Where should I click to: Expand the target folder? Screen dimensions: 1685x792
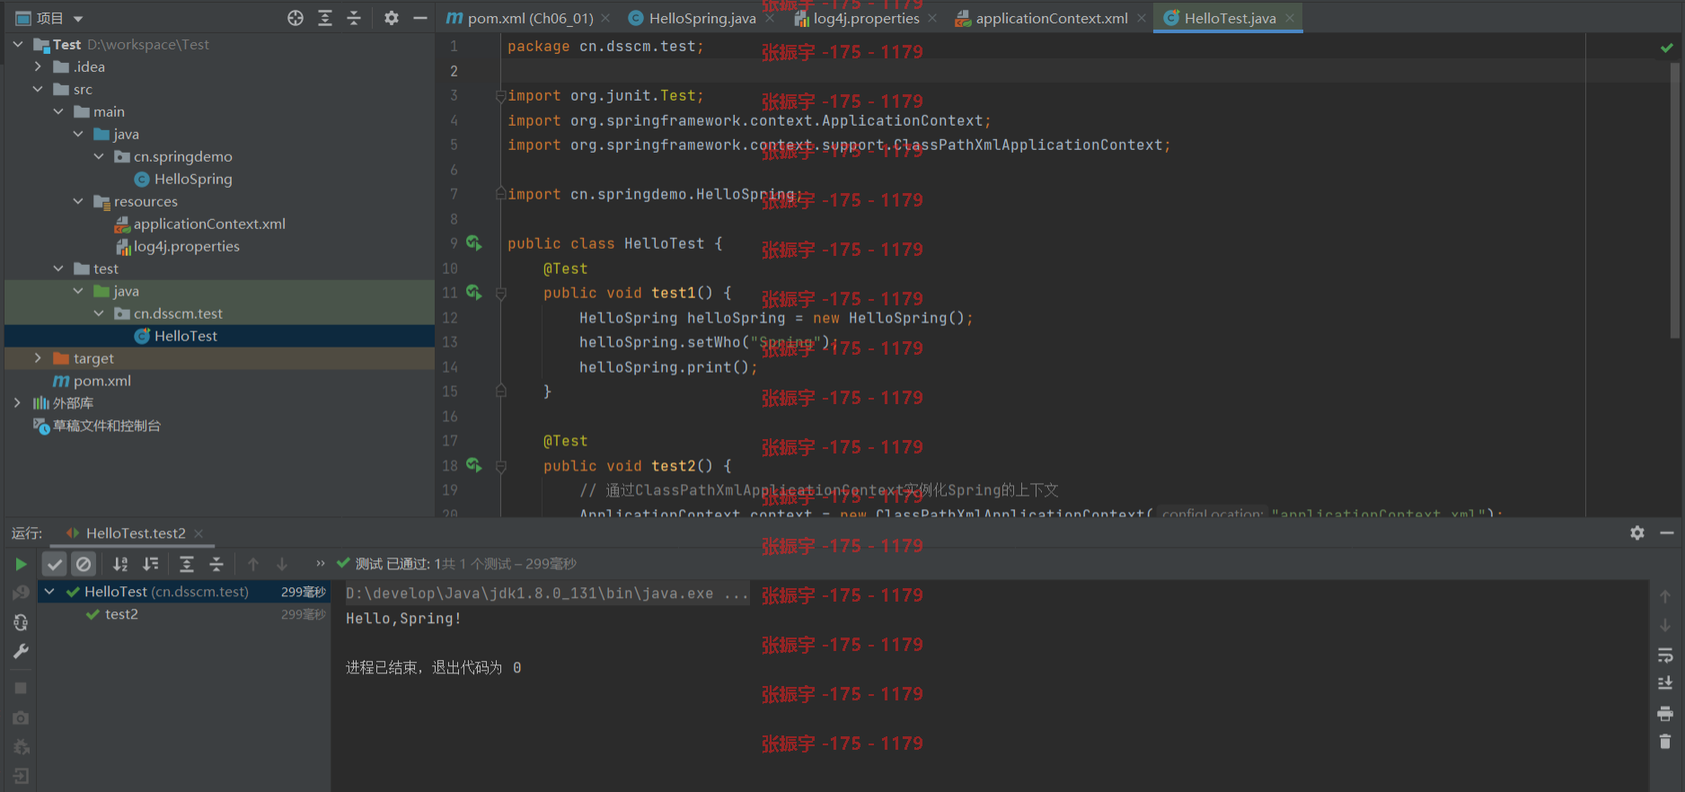[38, 358]
